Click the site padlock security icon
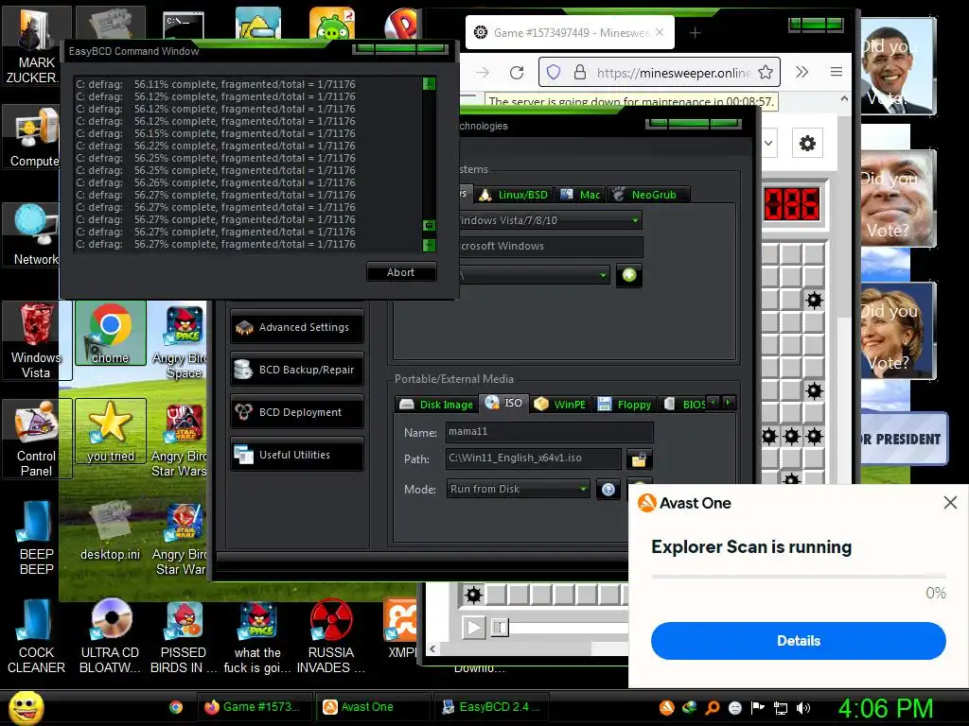 (580, 72)
